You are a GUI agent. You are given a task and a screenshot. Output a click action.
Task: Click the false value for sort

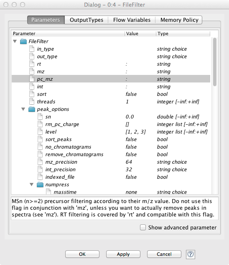pos(131,94)
